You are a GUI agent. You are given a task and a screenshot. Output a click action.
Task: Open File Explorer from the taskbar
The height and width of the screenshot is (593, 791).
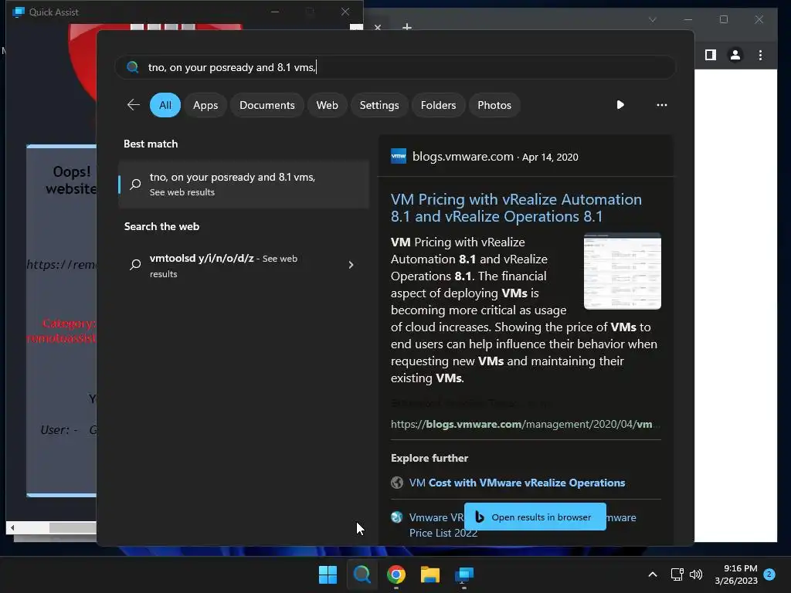tap(429, 574)
